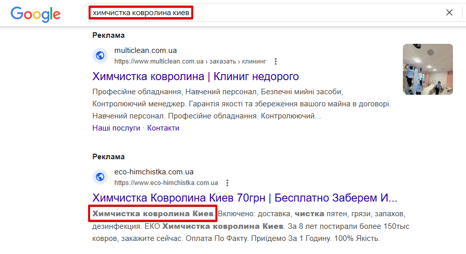Click the globe favicon beside multiclean.com.ua
This screenshot has height=254, width=466.
click(100, 55)
